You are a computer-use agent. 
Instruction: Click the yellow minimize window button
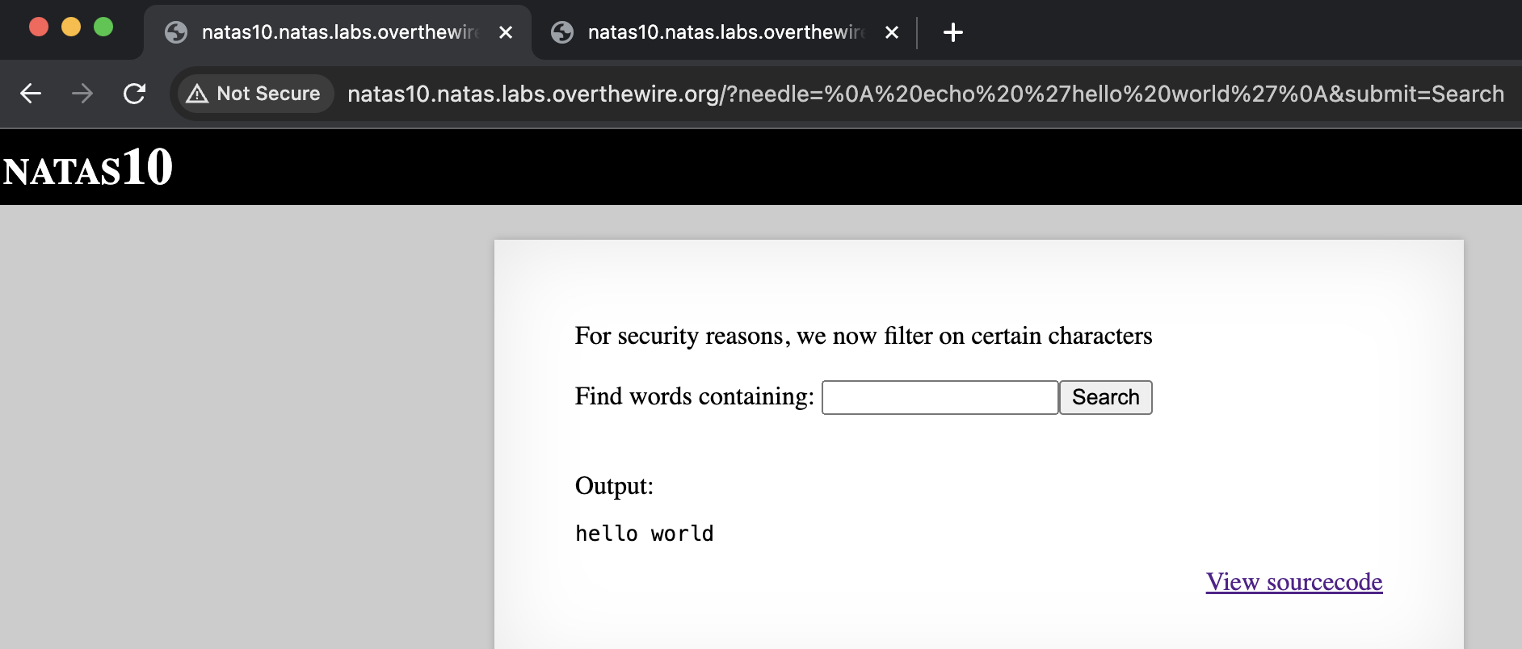(x=71, y=27)
